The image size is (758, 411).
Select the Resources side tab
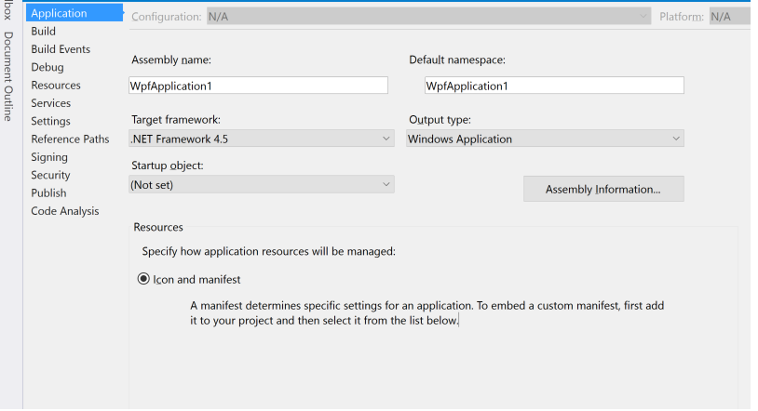56,86
